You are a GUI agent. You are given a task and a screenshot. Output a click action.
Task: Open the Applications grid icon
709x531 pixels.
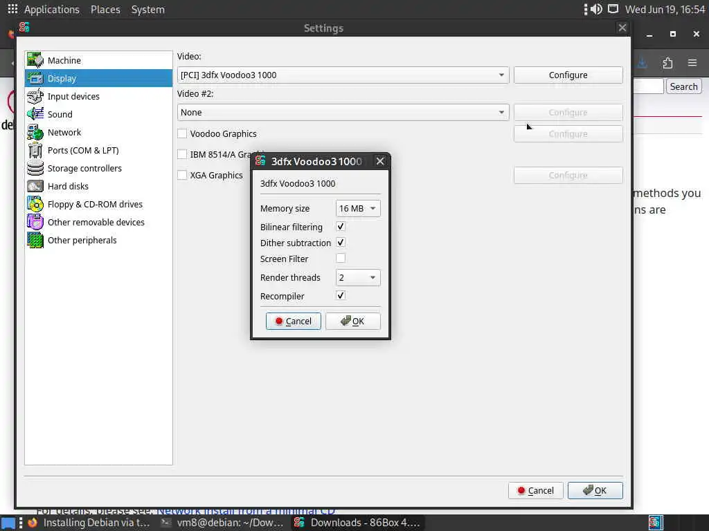coord(12,9)
